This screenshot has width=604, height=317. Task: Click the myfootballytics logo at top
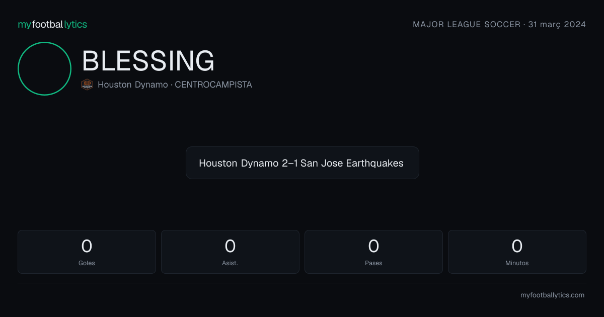[52, 24]
